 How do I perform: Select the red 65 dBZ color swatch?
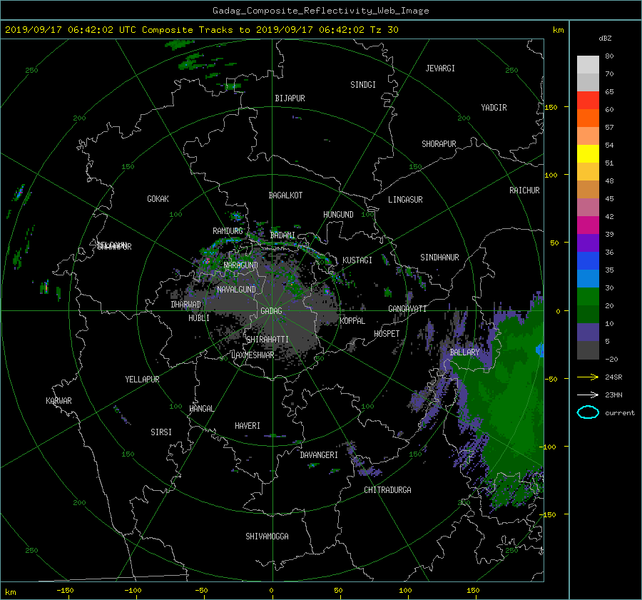pyautogui.click(x=588, y=100)
